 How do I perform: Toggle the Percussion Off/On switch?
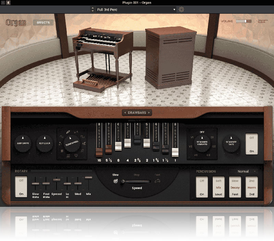pos(202,187)
